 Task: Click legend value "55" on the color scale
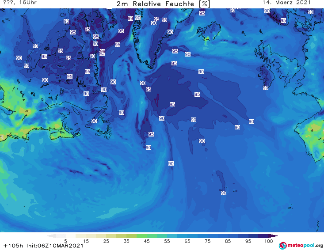click(167, 241)
